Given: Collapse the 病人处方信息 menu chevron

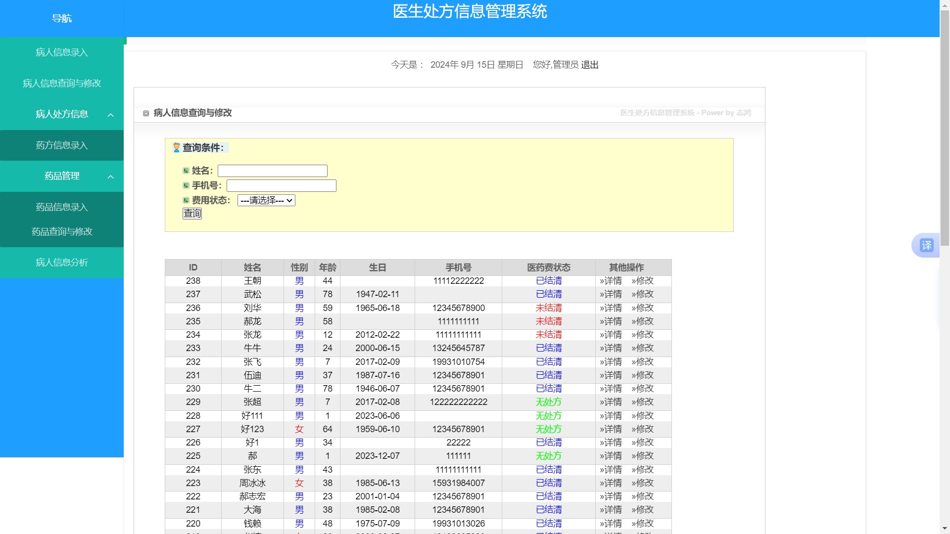Looking at the screenshot, I should point(111,115).
